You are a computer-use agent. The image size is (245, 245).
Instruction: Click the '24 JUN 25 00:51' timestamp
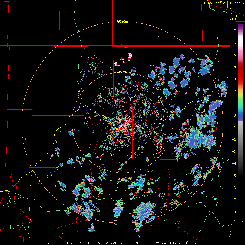tap(180, 243)
